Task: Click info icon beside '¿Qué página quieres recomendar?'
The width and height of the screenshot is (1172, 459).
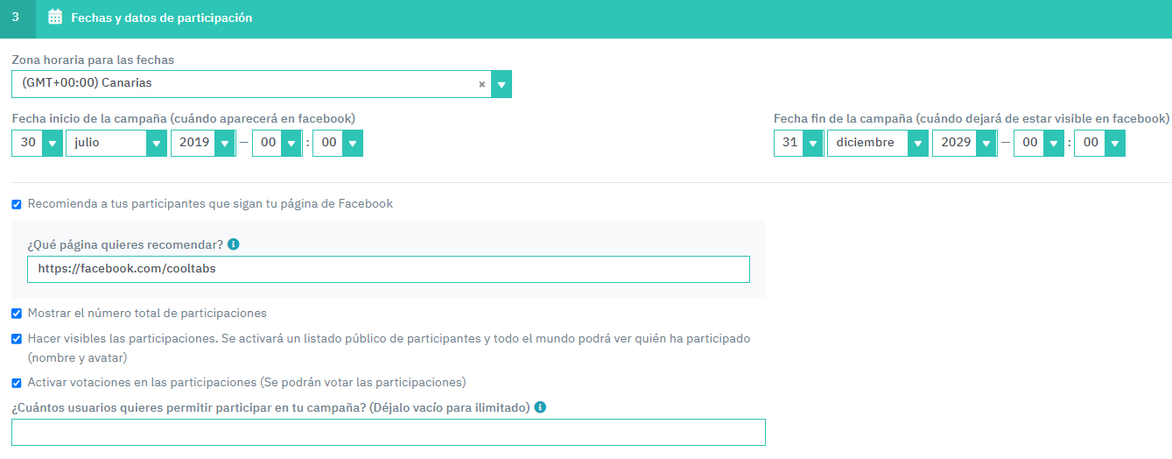Action: (x=234, y=244)
